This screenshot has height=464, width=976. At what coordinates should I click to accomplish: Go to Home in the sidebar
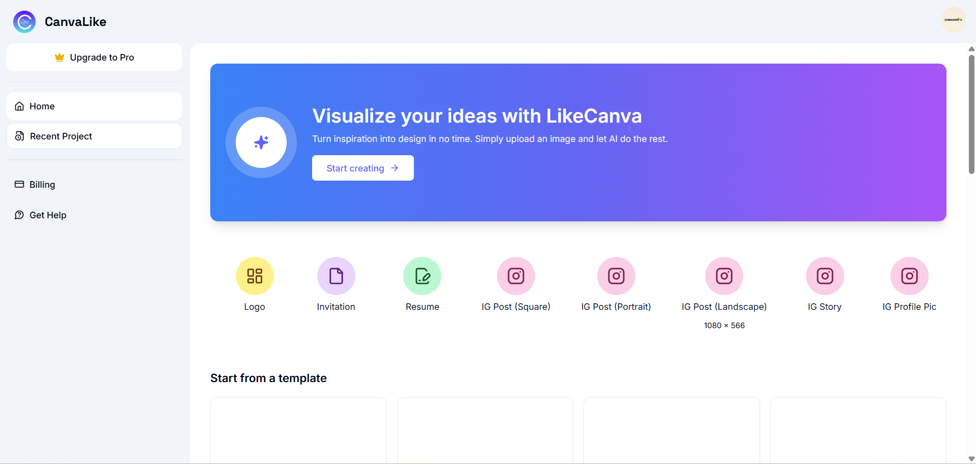point(94,106)
